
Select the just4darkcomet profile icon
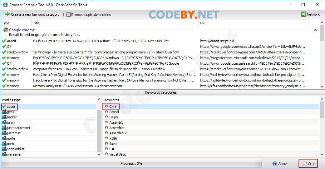(x=4, y=128)
